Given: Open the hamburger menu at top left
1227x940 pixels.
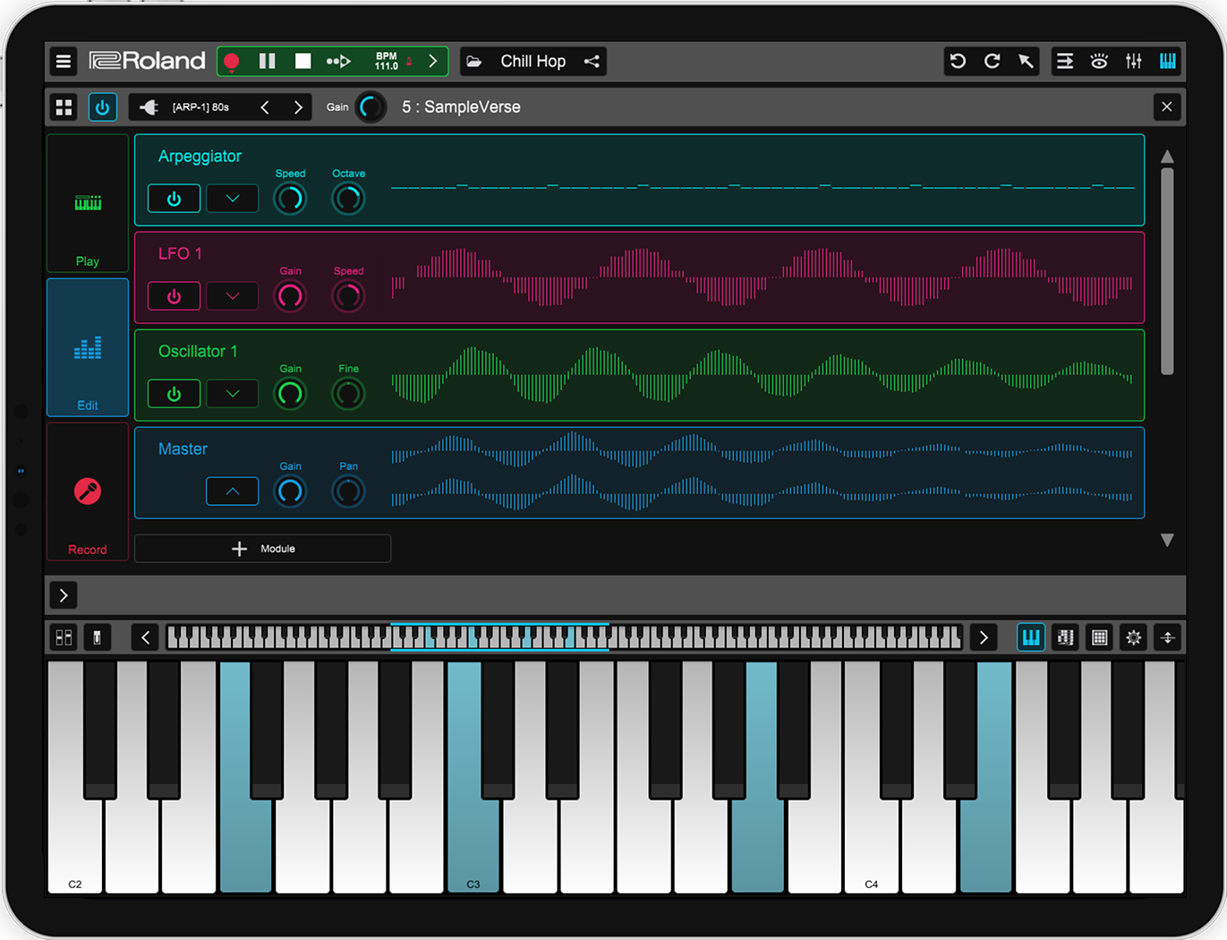Looking at the screenshot, I should [63, 61].
